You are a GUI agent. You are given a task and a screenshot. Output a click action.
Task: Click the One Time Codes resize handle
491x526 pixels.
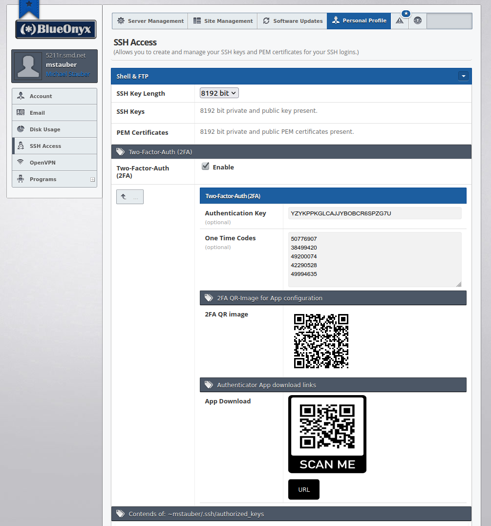459,284
